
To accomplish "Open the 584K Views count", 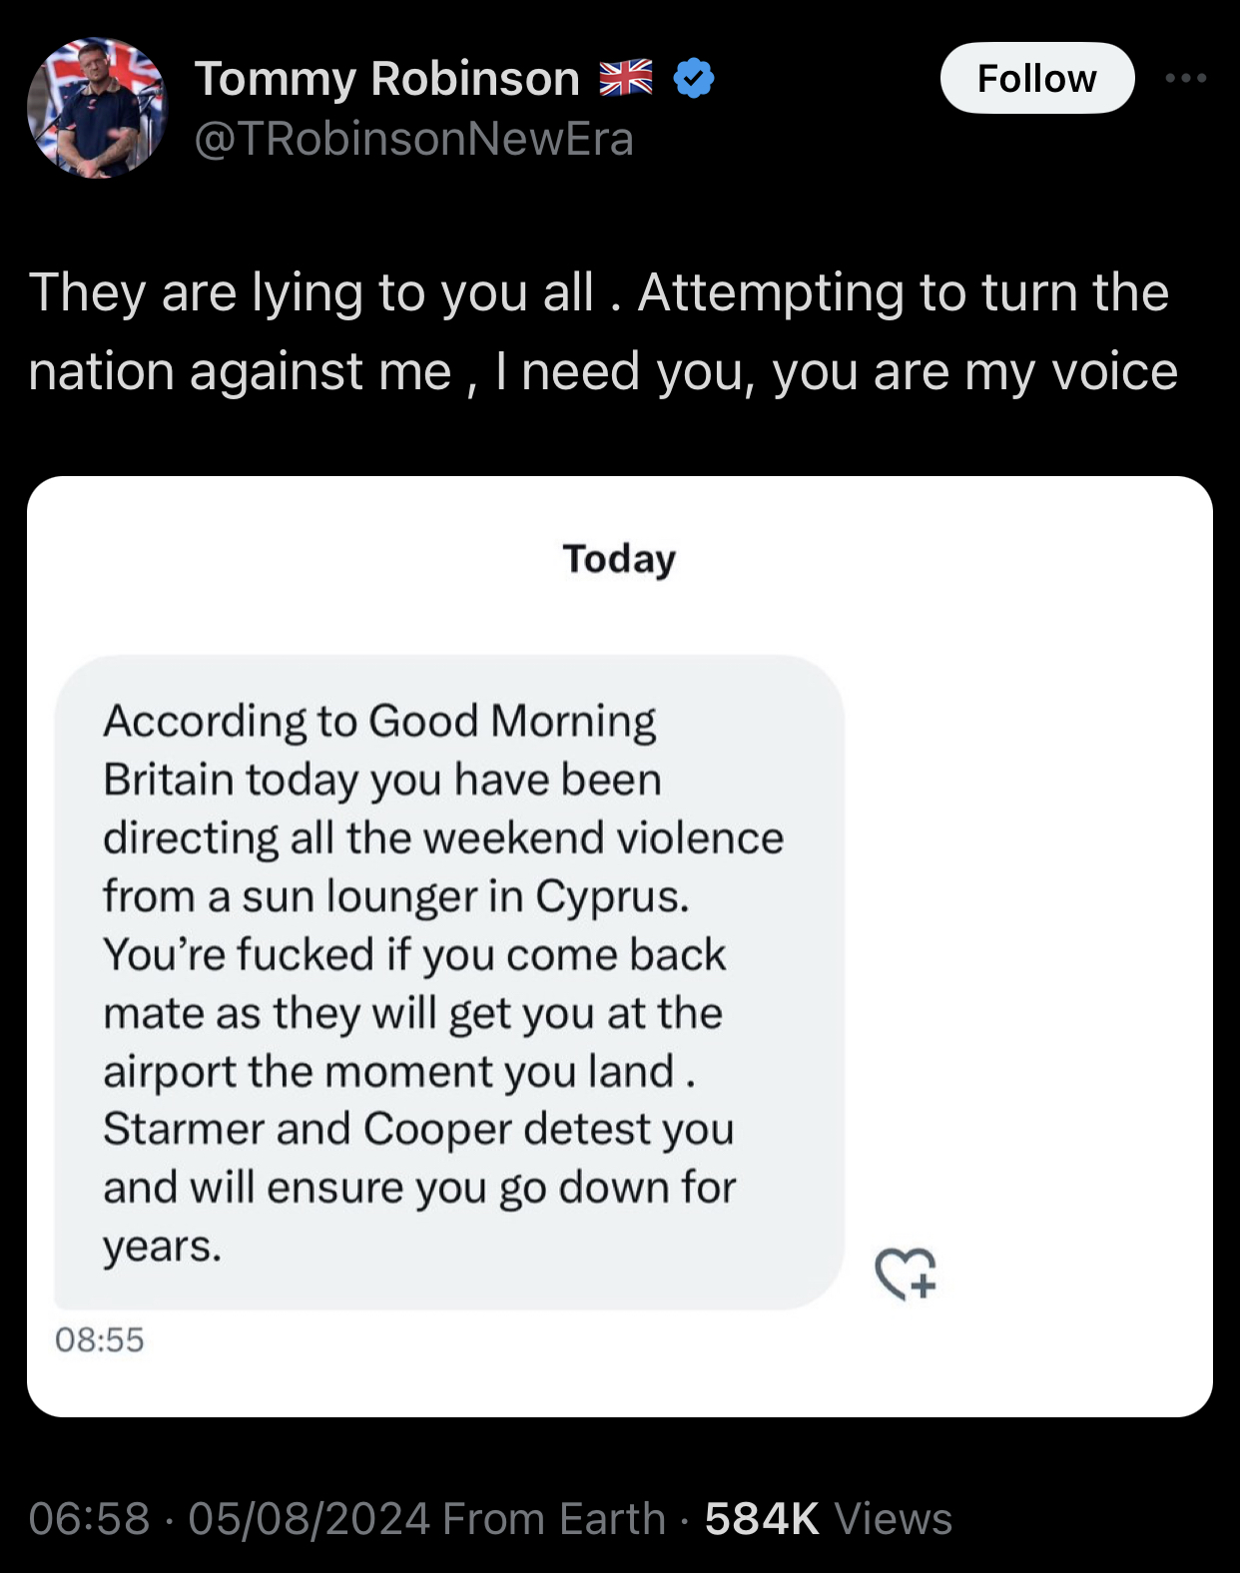I will tap(828, 1519).
